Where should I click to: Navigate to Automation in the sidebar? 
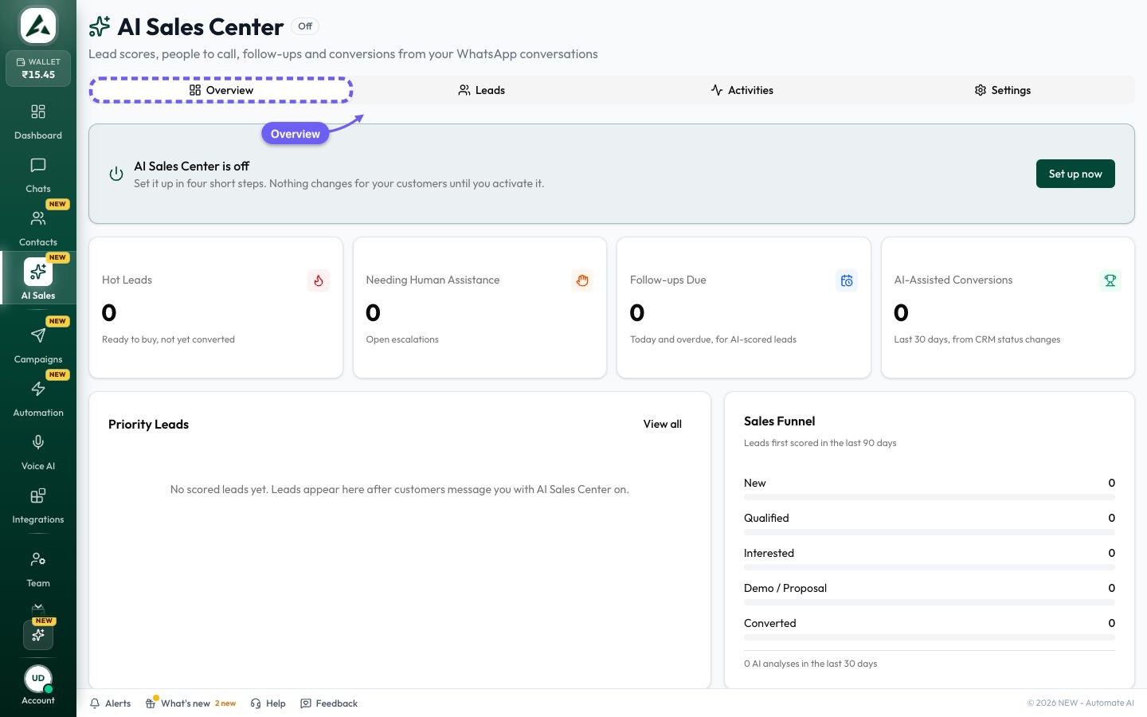[x=38, y=399]
